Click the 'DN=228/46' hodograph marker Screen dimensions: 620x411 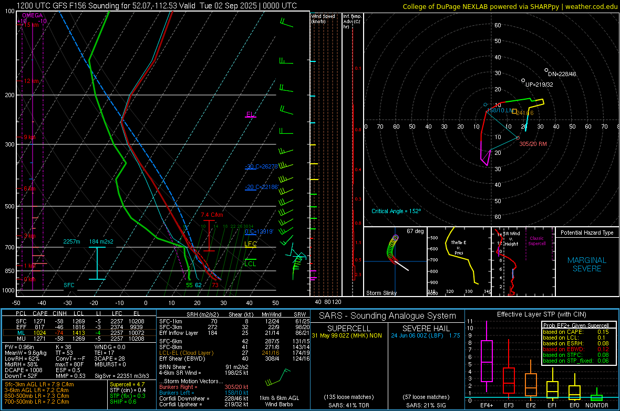click(562, 74)
